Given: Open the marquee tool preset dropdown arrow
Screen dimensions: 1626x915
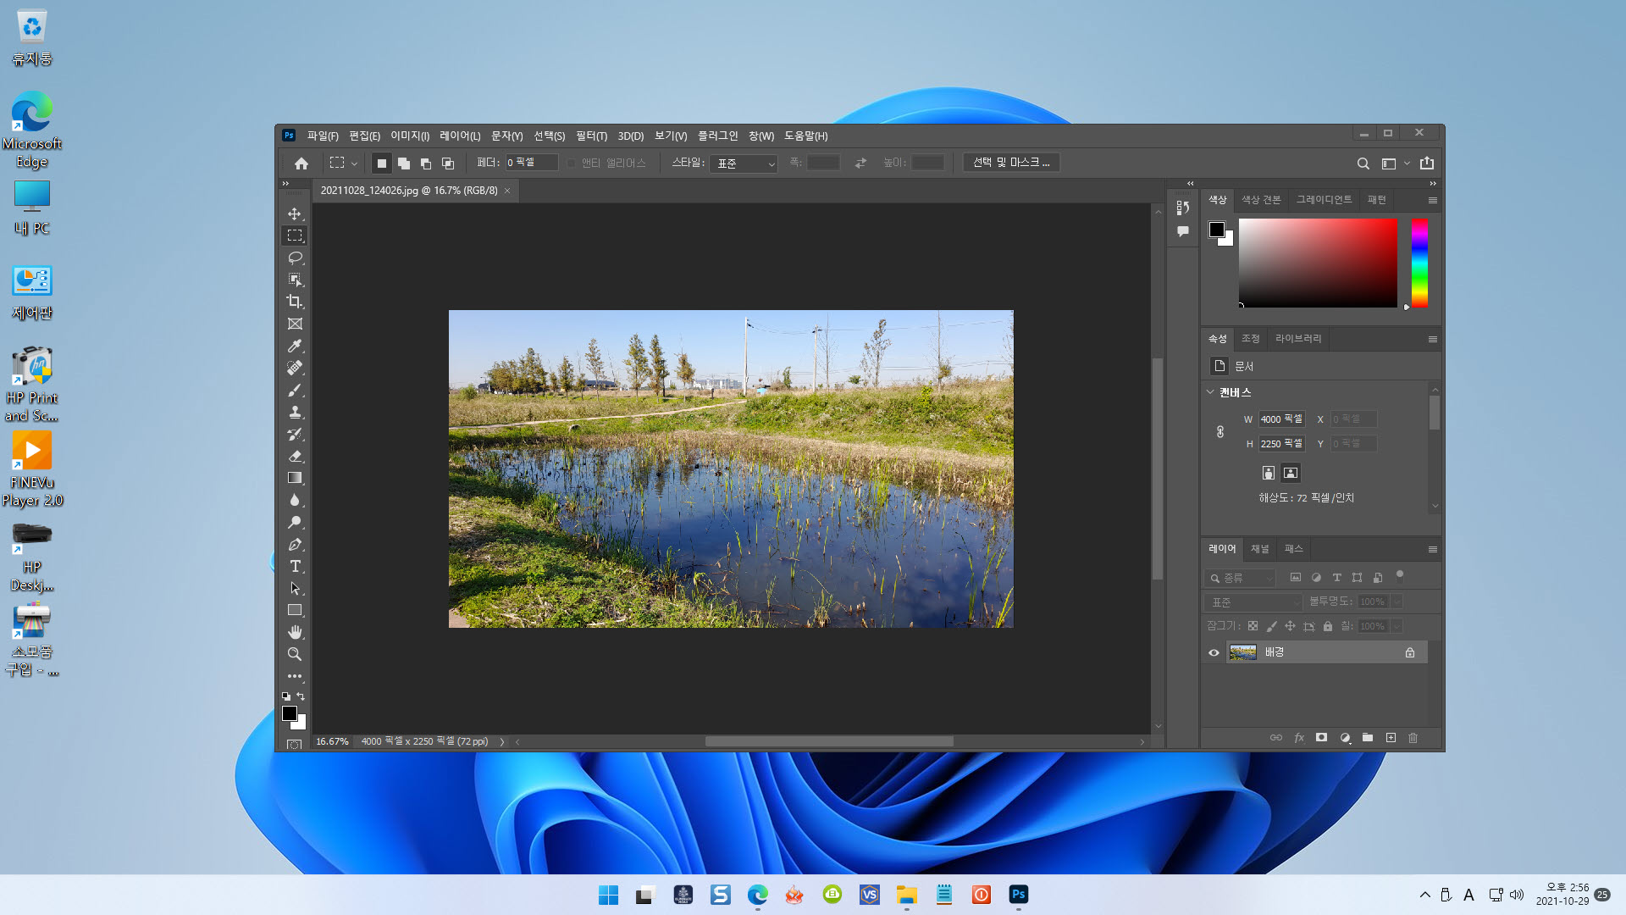Looking at the screenshot, I should [354, 164].
